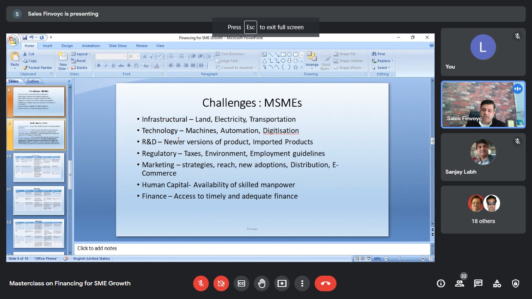Image resolution: width=532 pixels, height=299 pixels.
Task: Open the Shape Outline dropdown
Action: (x=350, y=61)
